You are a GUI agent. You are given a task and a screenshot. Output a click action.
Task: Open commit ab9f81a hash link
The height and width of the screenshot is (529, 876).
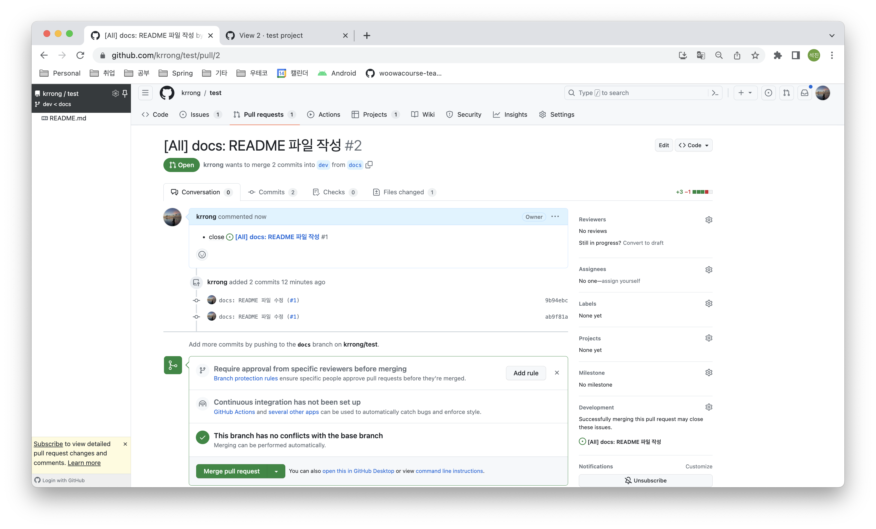556,317
